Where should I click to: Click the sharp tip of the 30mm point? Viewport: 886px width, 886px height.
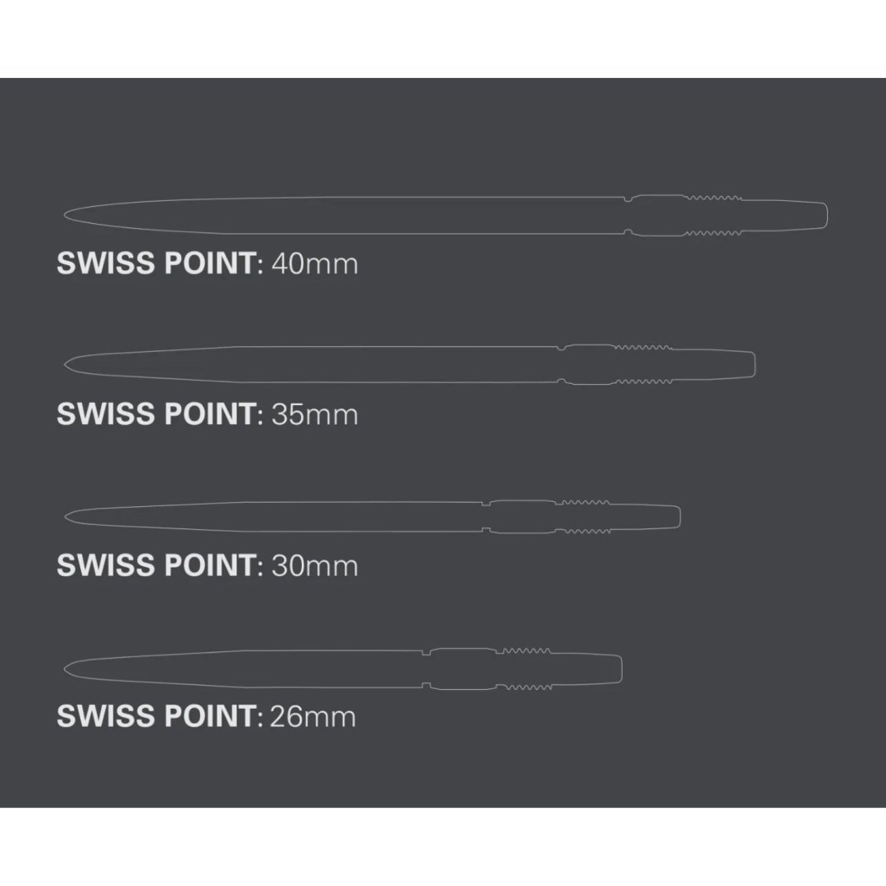[68, 517]
